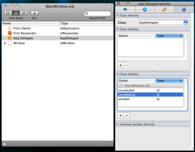Image resolution: width=195 pixels, height=152 pixels.
Task: Expand the Interface Builder Identity section
Action: pyautogui.click(x=117, y=124)
